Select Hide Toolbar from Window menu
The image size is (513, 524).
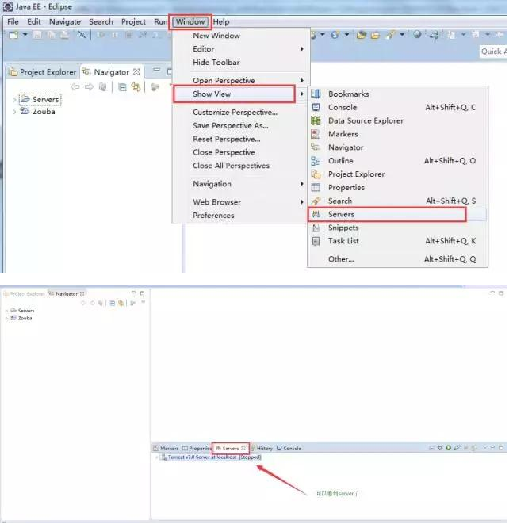click(x=216, y=63)
